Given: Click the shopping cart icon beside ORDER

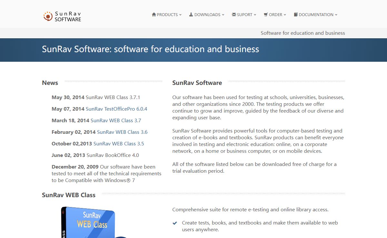Looking at the screenshot, I should [266, 14].
